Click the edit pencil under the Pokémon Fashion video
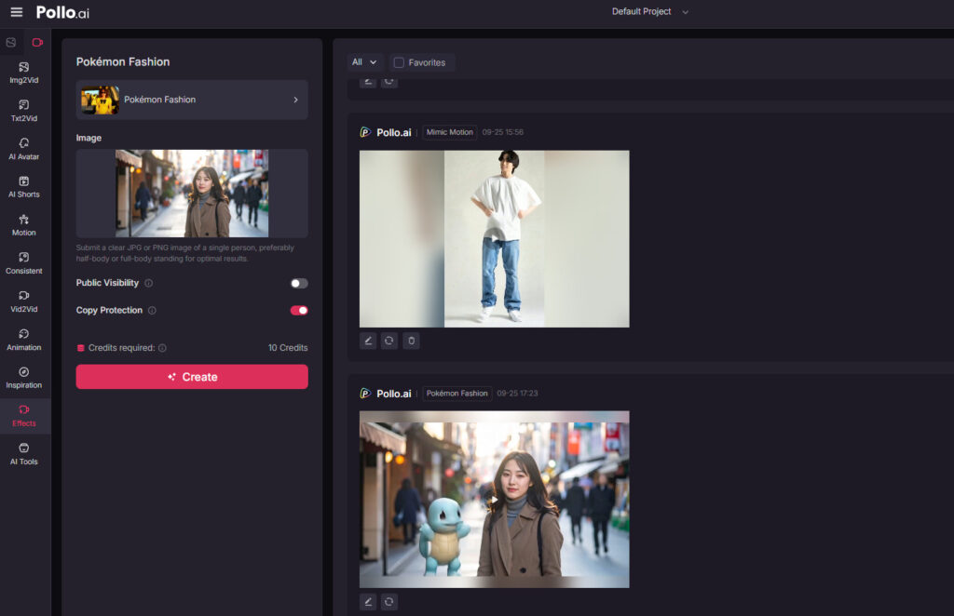The height and width of the screenshot is (616, 954). (x=368, y=601)
